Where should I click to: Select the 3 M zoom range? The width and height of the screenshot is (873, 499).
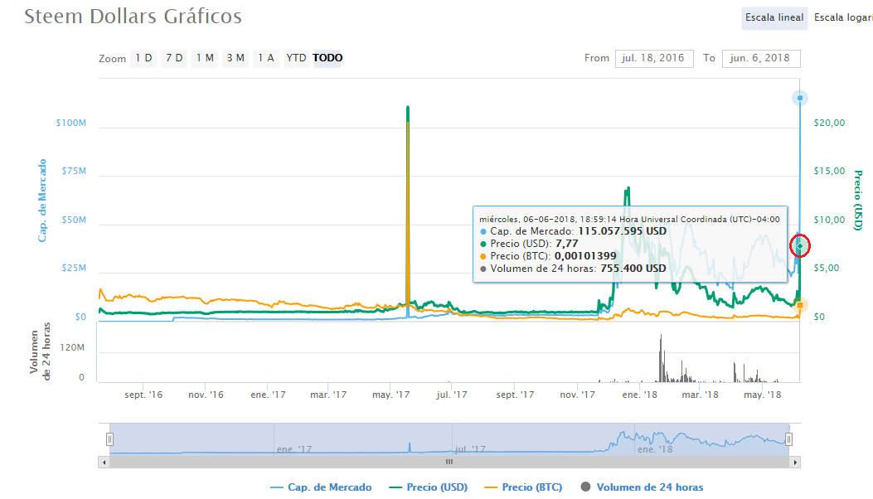pos(235,58)
